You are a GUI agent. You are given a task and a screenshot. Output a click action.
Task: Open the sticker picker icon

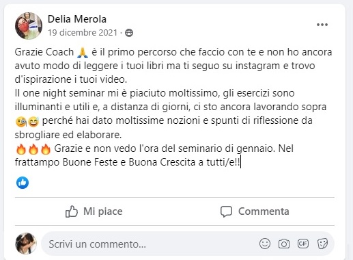click(x=322, y=244)
